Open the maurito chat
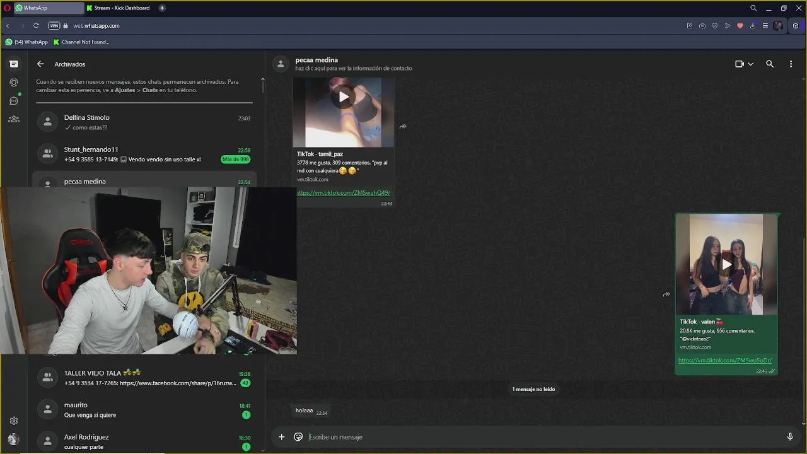807x454 pixels. (144, 410)
